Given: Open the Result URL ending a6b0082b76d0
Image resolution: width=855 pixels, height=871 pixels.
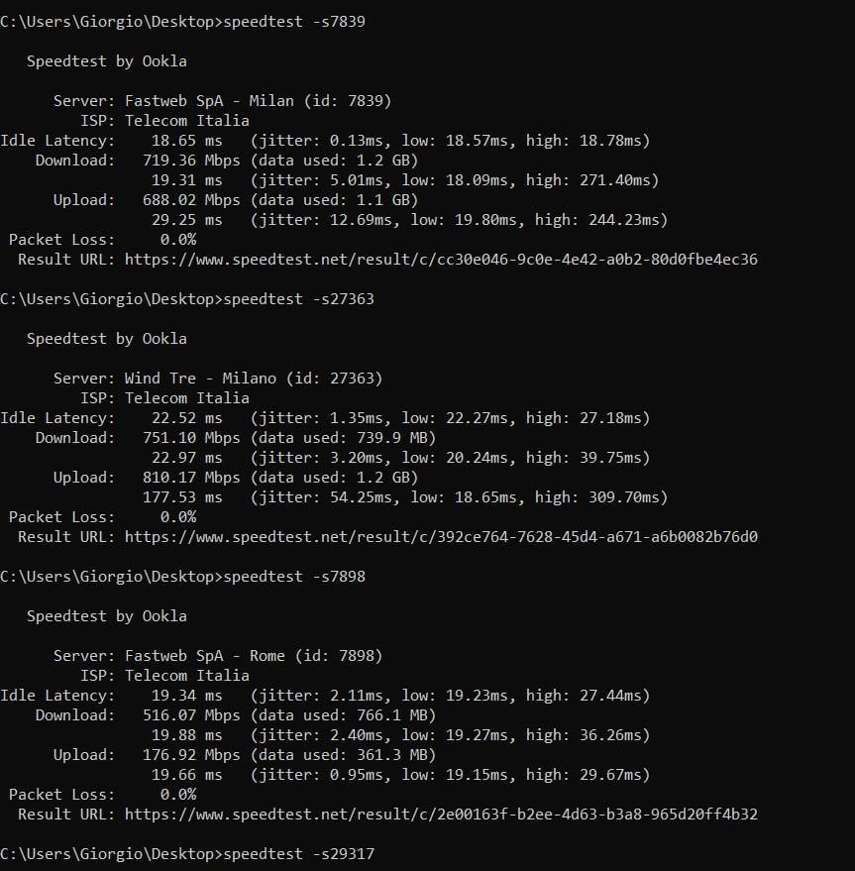Looking at the screenshot, I should click(x=441, y=537).
